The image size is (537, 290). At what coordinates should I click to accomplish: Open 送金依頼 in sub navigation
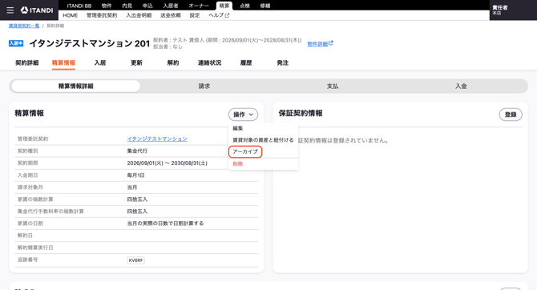point(171,15)
